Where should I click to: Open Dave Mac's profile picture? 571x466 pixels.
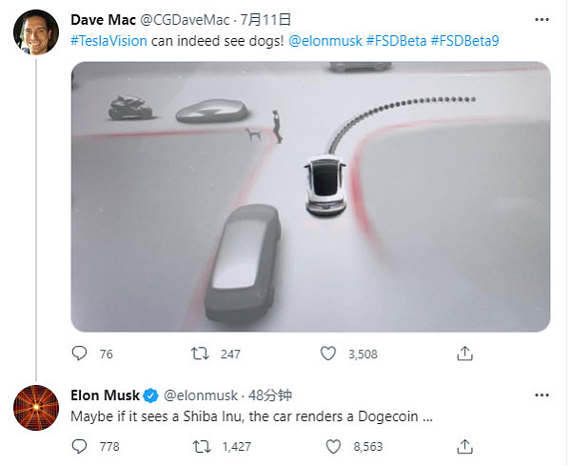pyautogui.click(x=32, y=35)
